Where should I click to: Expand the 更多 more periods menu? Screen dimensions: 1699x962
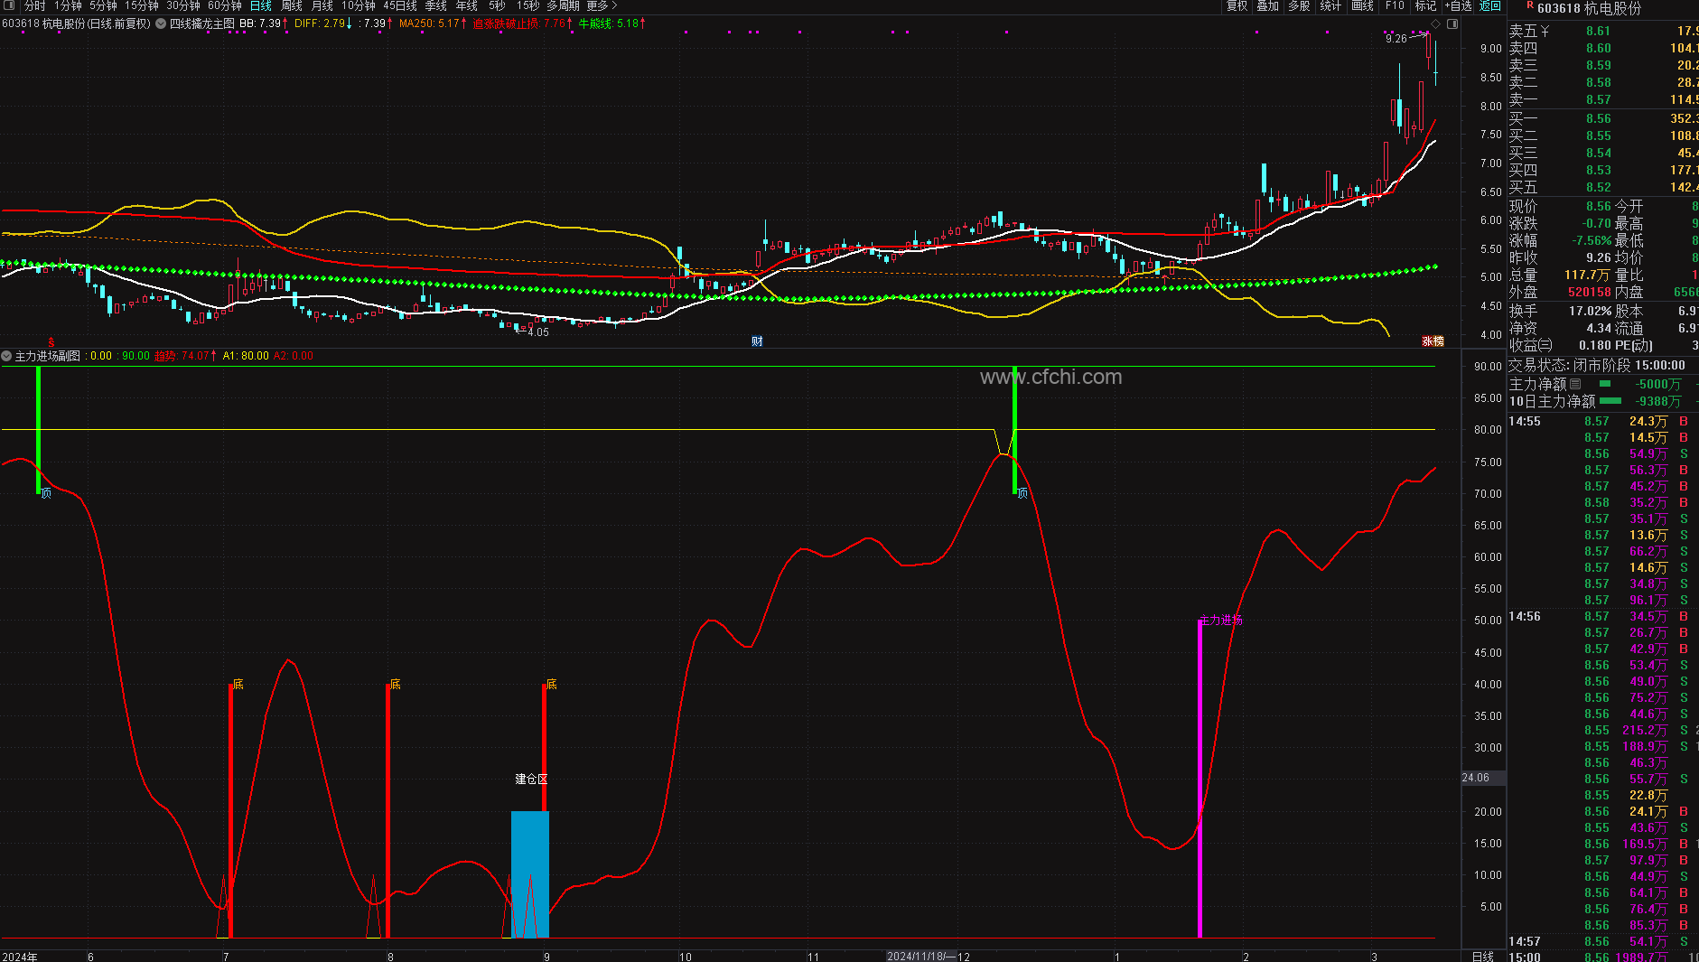click(x=602, y=5)
